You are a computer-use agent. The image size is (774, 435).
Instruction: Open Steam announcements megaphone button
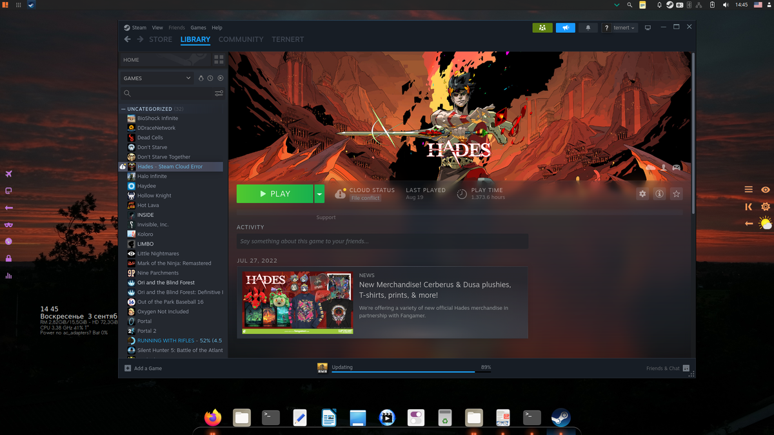[565, 28]
